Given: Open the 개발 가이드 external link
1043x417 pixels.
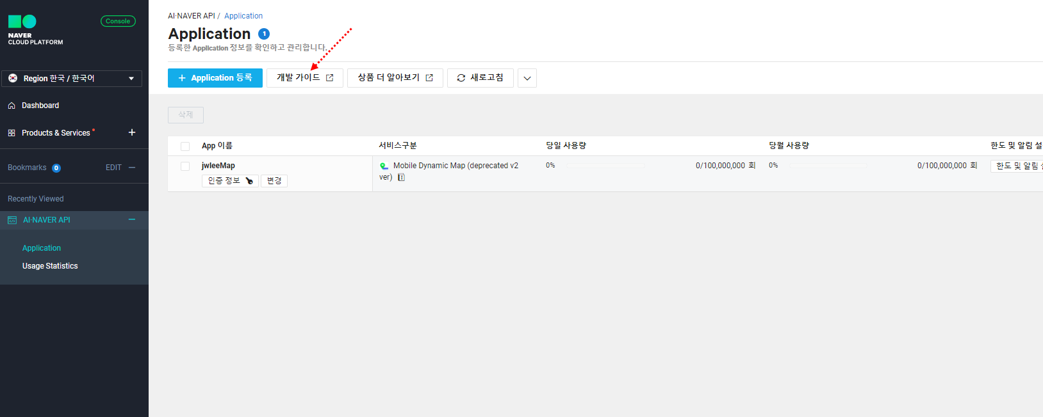Looking at the screenshot, I should (305, 78).
